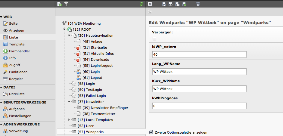Expand the Local Templates folder
Image resolution: width=283 pixels, height=136 pixels.
69,120
